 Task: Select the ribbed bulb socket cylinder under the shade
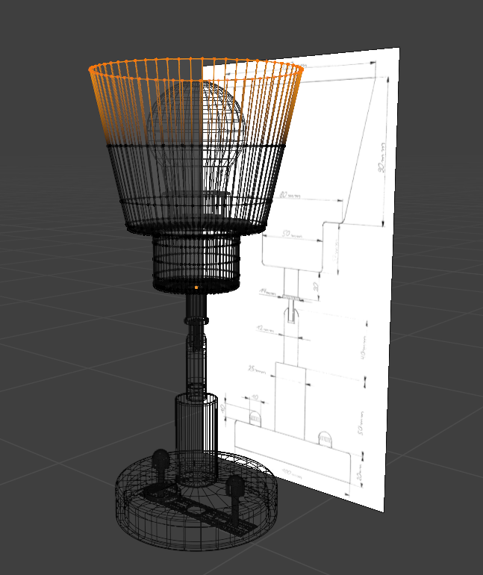coord(196,258)
